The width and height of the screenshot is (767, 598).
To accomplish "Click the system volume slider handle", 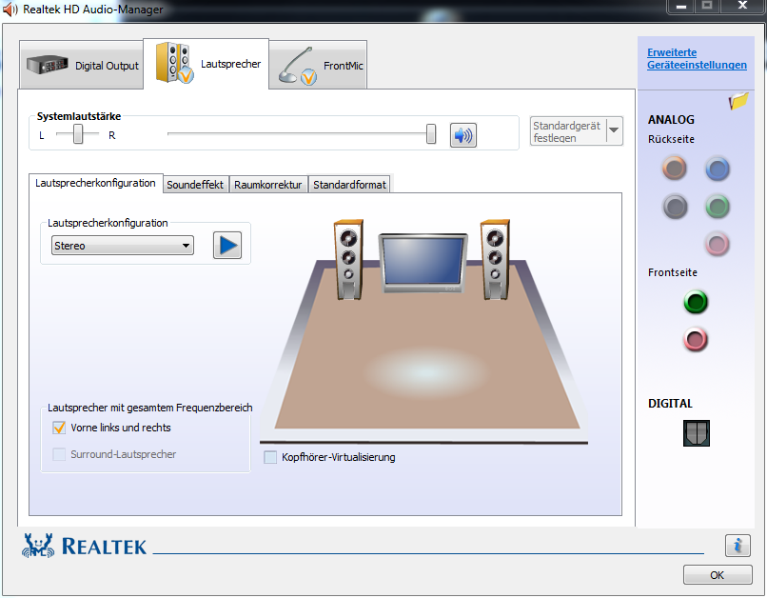I will pyautogui.click(x=431, y=133).
